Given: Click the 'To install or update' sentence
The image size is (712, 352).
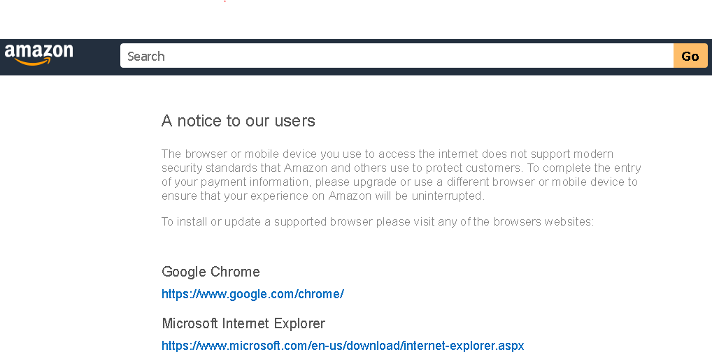Looking at the screenshot, I should tap(377, 222).
